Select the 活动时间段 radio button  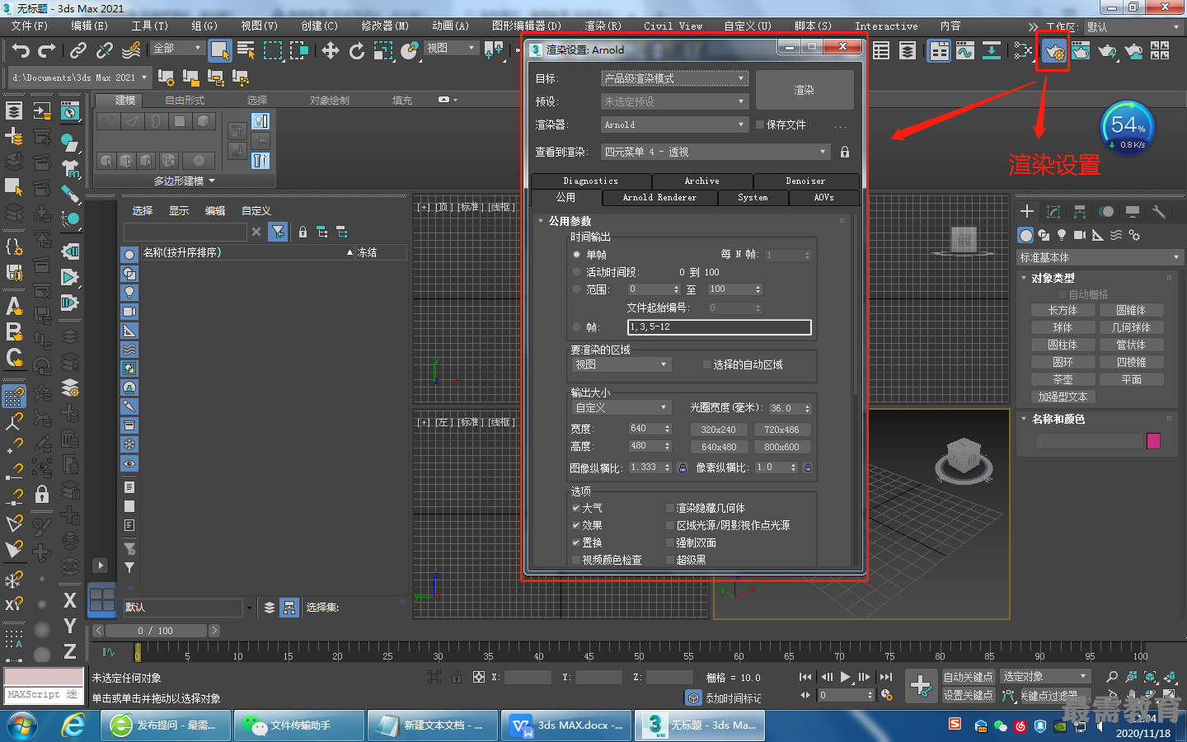point(577,272)
